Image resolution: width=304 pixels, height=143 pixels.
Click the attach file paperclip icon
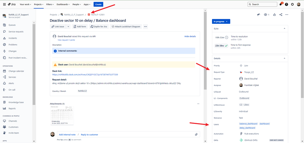pos(196,134)
